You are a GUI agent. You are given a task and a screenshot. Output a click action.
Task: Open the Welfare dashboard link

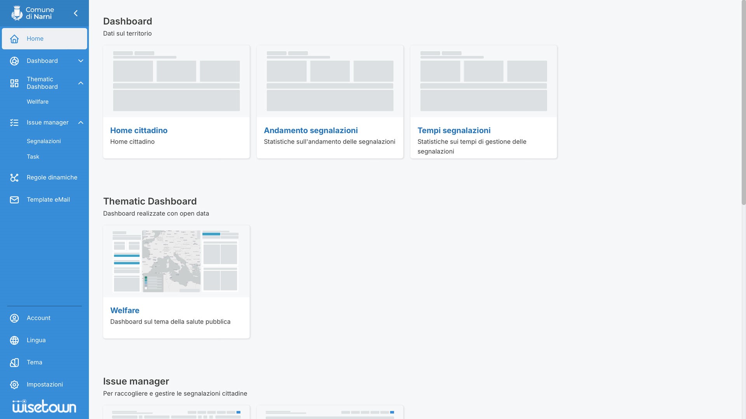125,310
